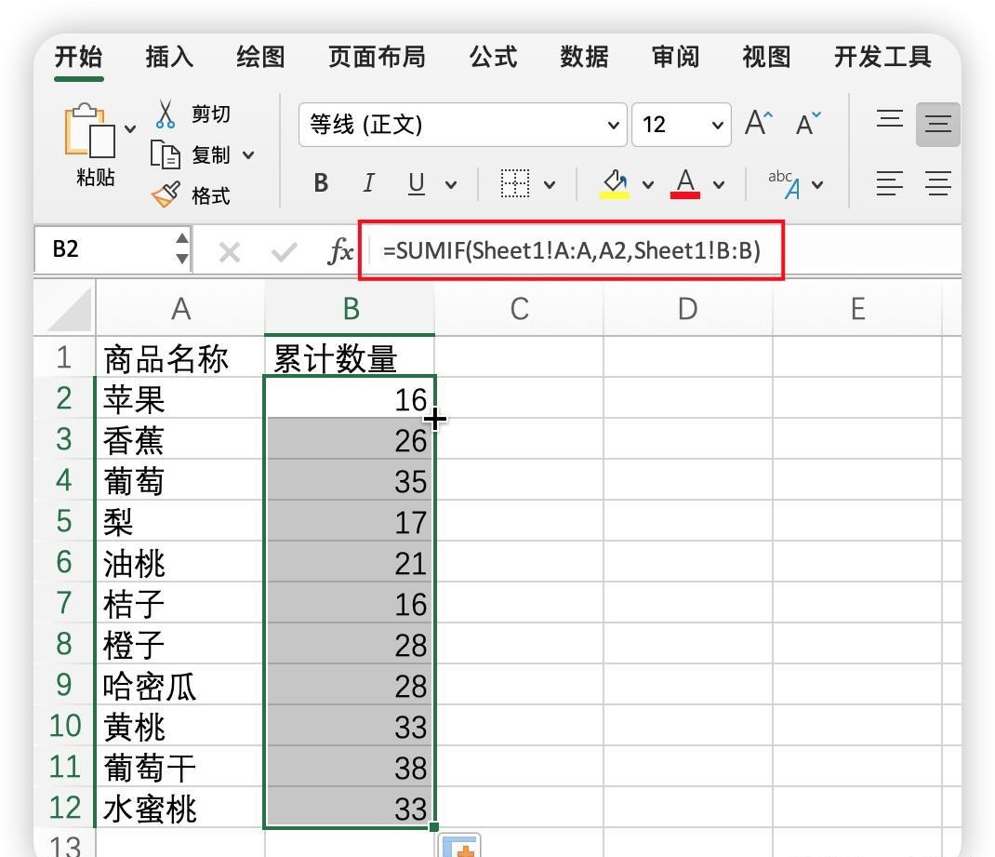Select row 12 header
This screenshot has width=995, height=857.
[x=64, y=808]
